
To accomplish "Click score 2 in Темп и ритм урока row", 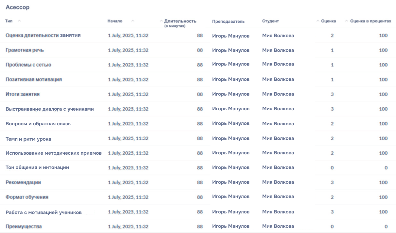I will click(332, 138).
